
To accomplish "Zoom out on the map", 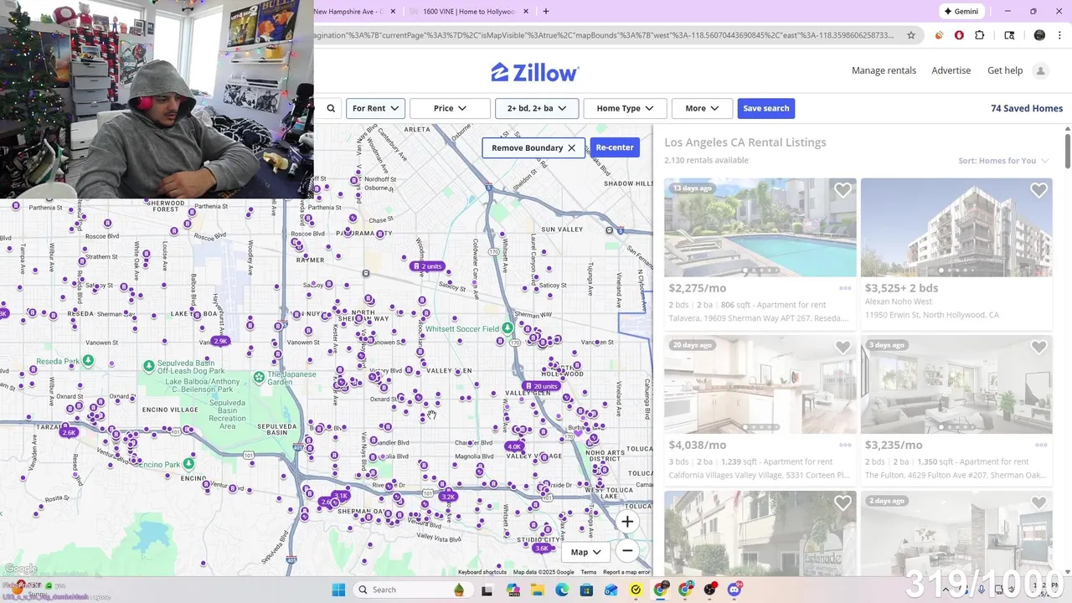I will pyautogui.click(x=626, y=550).
